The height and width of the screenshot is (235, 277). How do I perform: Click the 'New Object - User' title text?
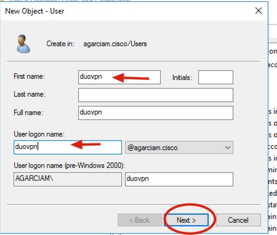[x=34, y=11]
